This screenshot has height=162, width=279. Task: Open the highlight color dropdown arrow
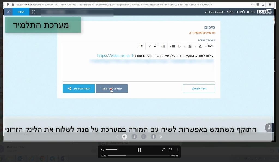point(185,46)
